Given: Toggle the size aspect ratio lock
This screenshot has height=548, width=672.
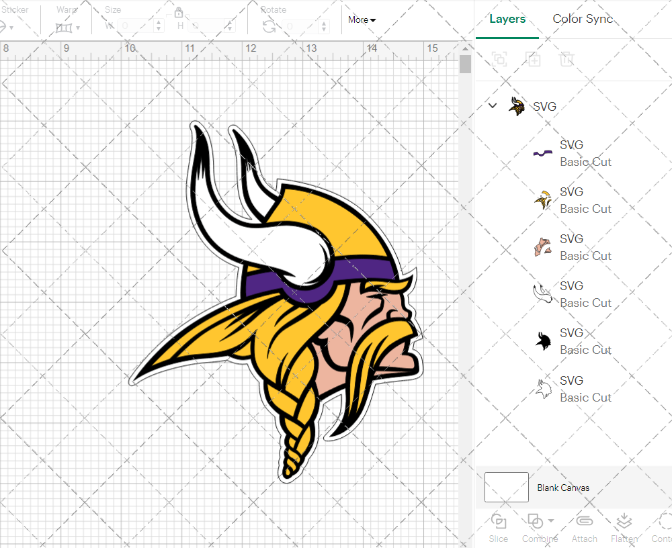Looking at the screenshot, I should 179,13.
